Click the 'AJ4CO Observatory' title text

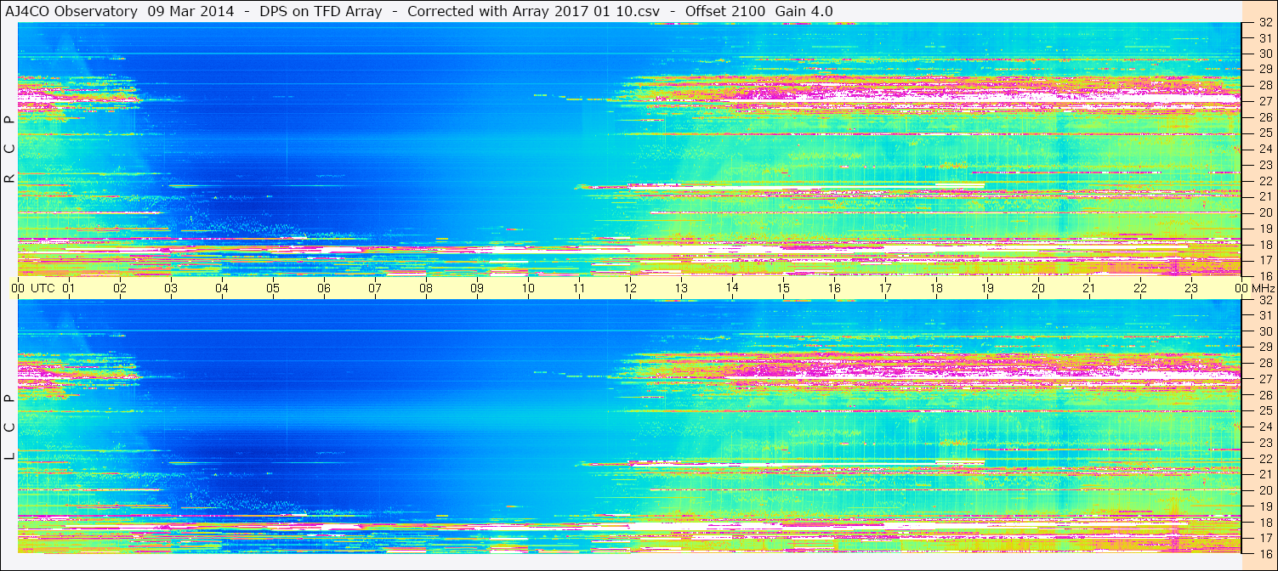coord(71,11)
